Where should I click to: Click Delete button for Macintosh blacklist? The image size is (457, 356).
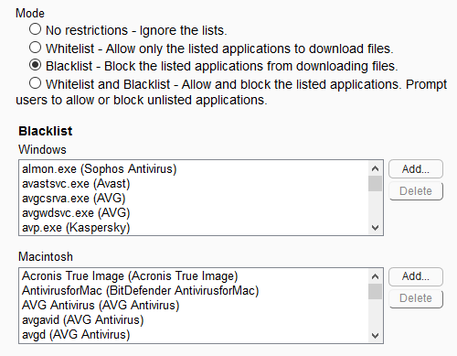pos(416,298)
